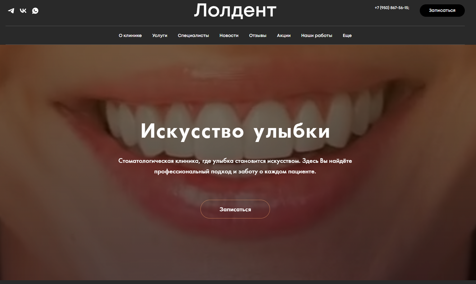The height and width of the screenshot is (284, 476).
Task: Go to the "Новости" page
Action: (x=229, y=35)
